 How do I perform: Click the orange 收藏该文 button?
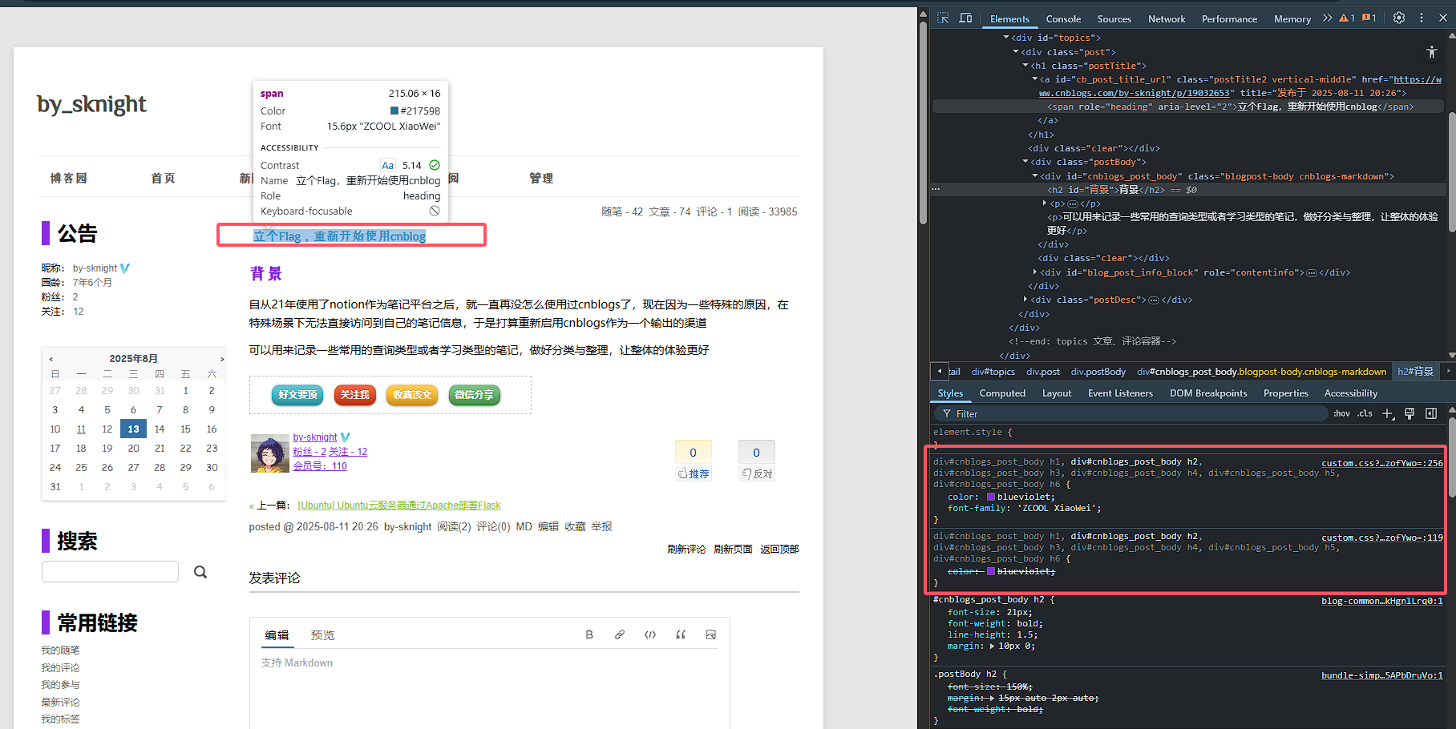click(x=412, y=395)
